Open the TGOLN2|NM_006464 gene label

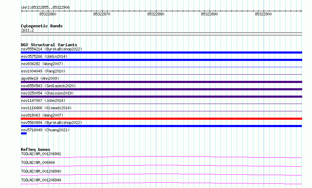pos(38,162)
